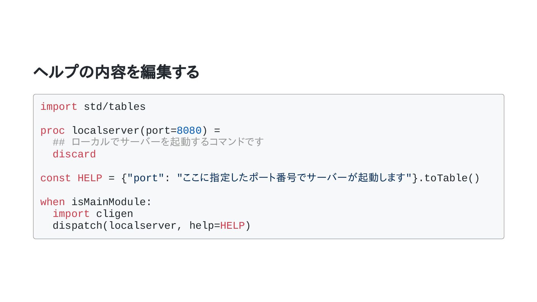The image size is (537, 302).
Task: Click the Japanese help string value
Action: (294, 178)
